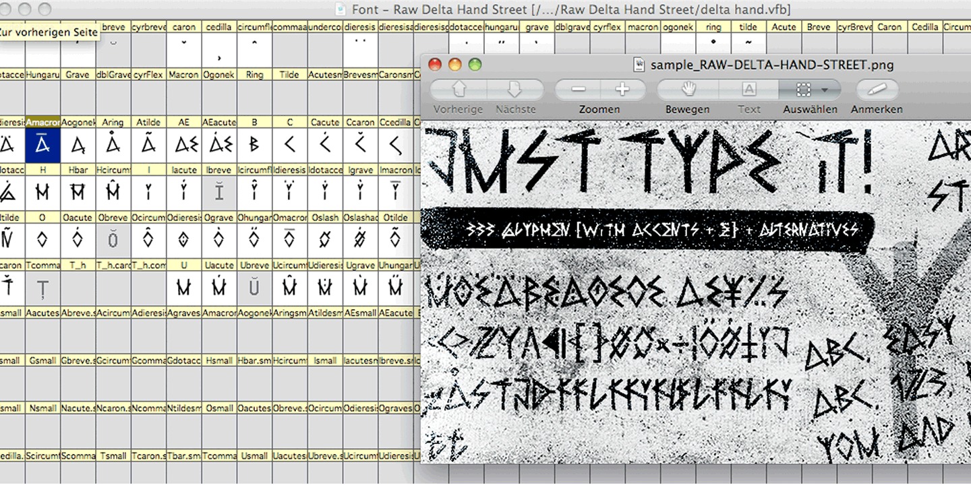Viewport: 971px width, 485px height.
Task: Close the sample PNG Preview window
Action: (435, 65)
